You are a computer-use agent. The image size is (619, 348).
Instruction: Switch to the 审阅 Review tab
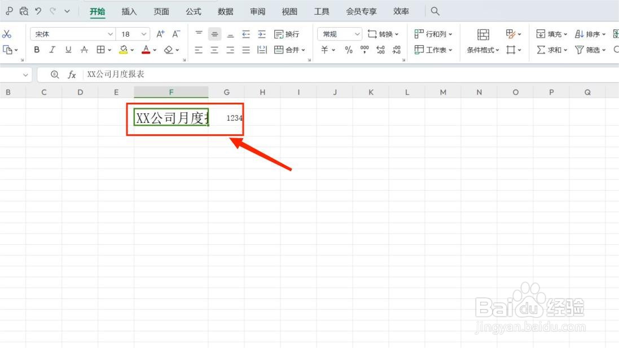coord(257,11)
